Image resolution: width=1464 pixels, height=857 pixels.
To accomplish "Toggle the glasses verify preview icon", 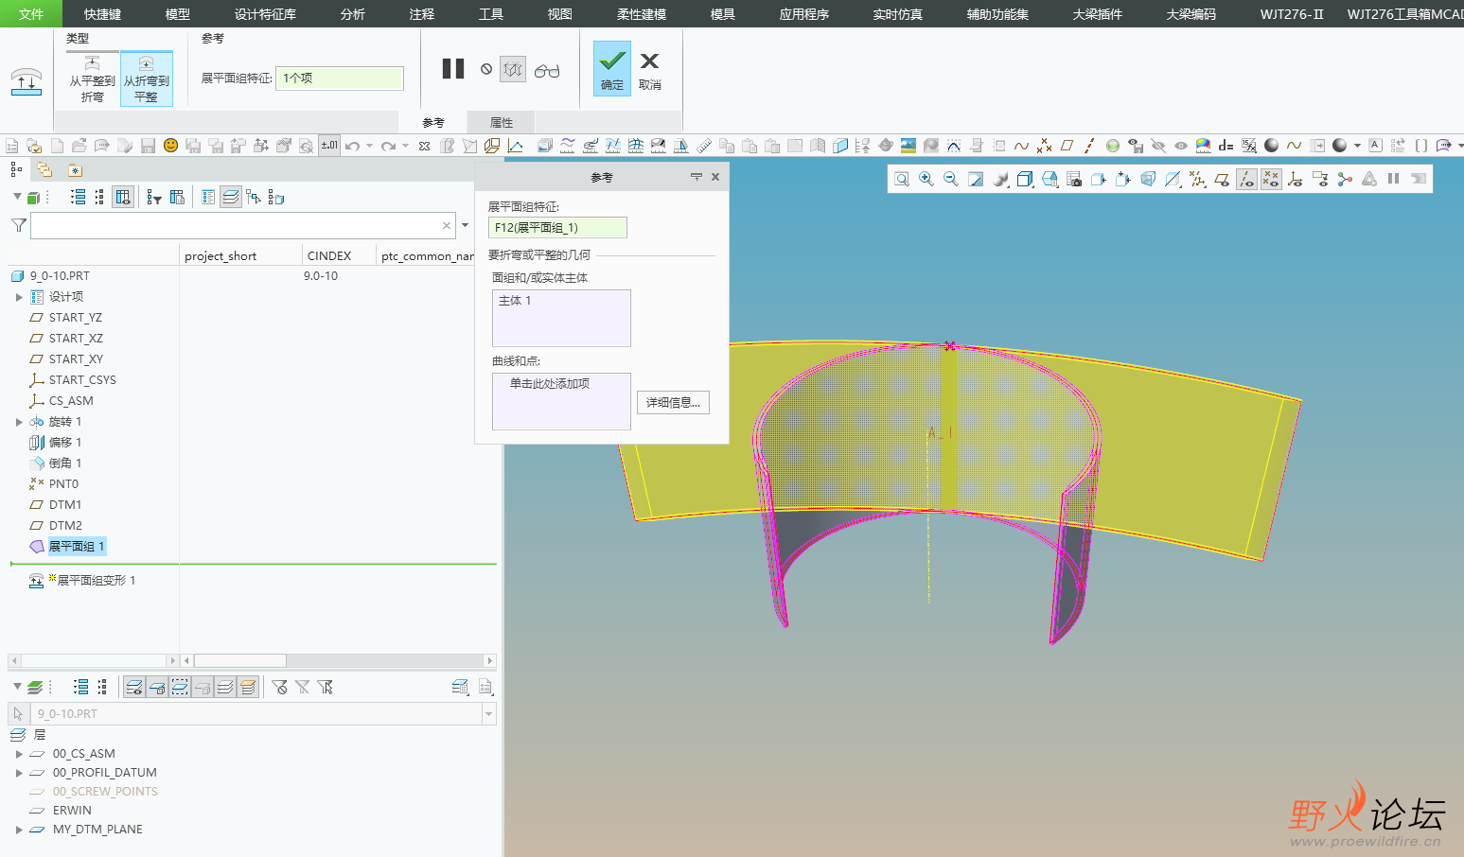I will pos(547,70).
